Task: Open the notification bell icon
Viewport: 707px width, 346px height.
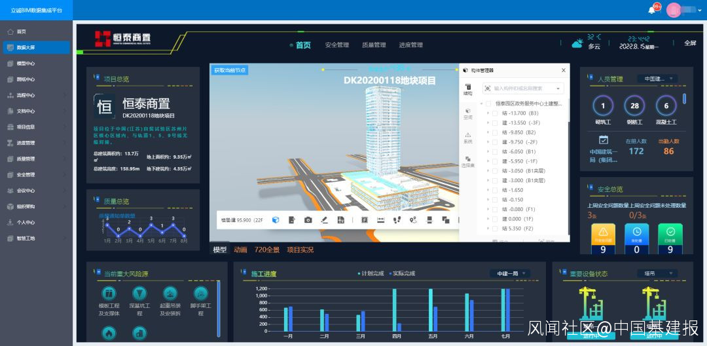Action: (x=651, y=10)
